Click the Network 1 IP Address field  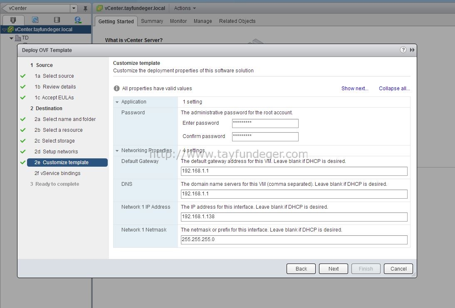point(294,217)
